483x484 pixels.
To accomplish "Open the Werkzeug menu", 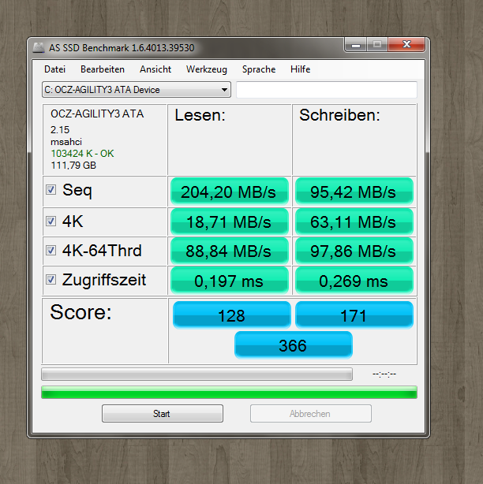I will click(207, 69).
